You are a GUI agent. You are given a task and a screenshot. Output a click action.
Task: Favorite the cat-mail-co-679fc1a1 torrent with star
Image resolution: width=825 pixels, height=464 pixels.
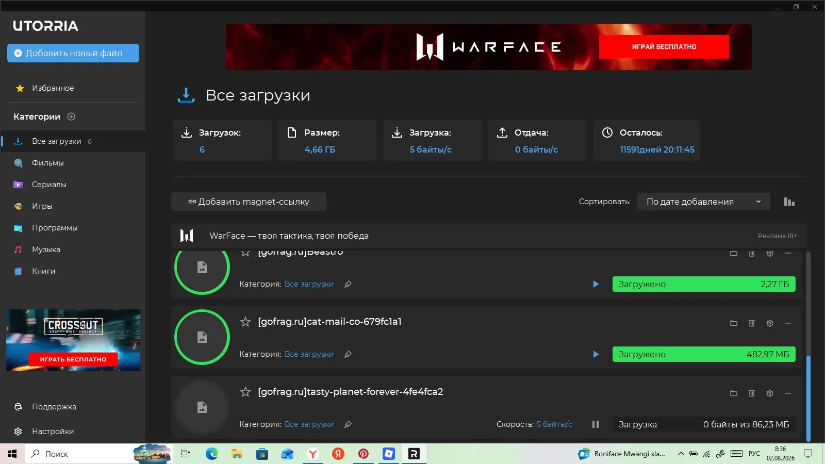(x=245, y=322)
